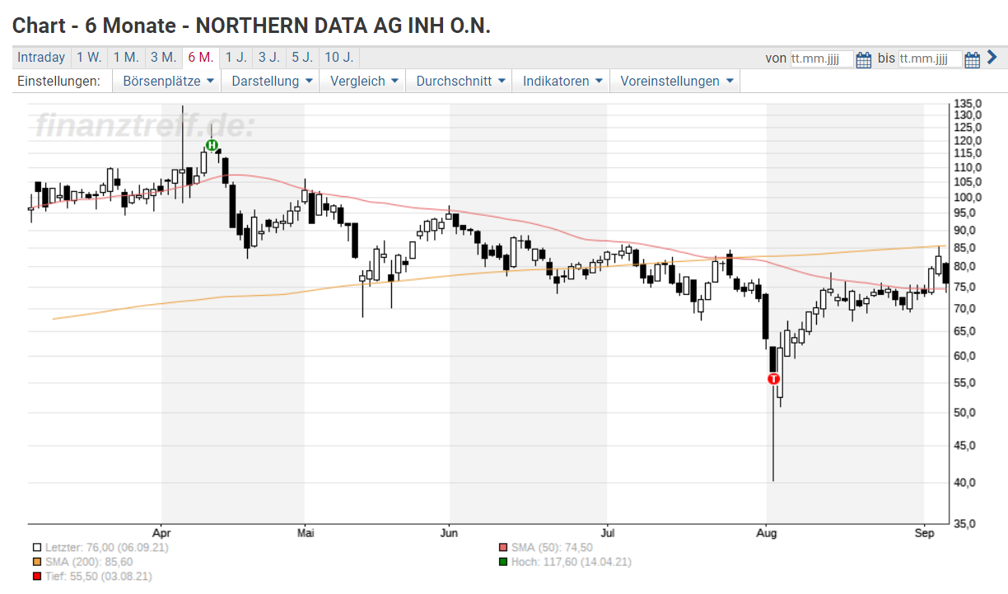Click the 'SMA (200): 85,60' legend text
This screenshot has height=594, width=1008.
click(88, 562)
